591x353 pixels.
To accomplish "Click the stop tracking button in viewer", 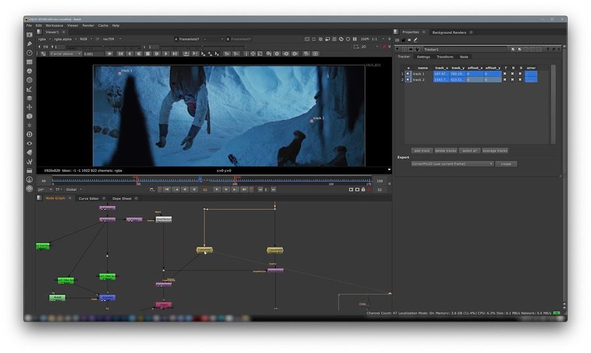I will 148,54.
